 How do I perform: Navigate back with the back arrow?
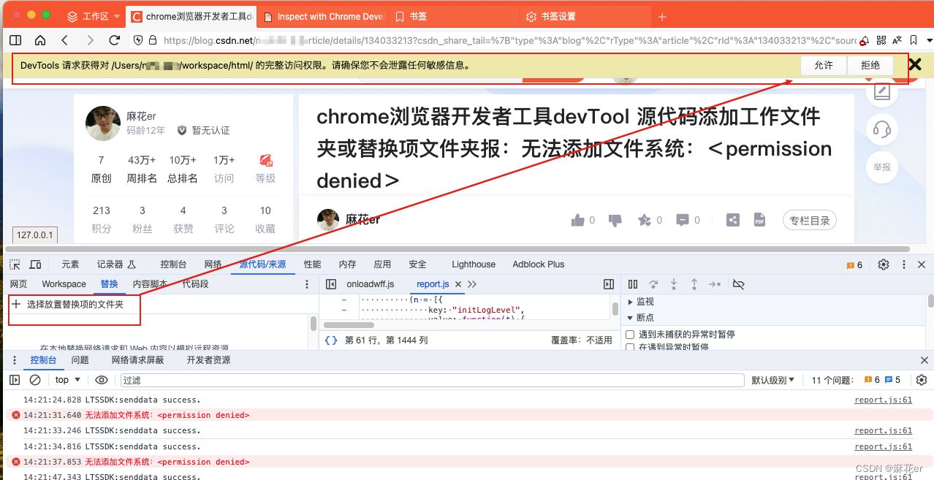65,40
